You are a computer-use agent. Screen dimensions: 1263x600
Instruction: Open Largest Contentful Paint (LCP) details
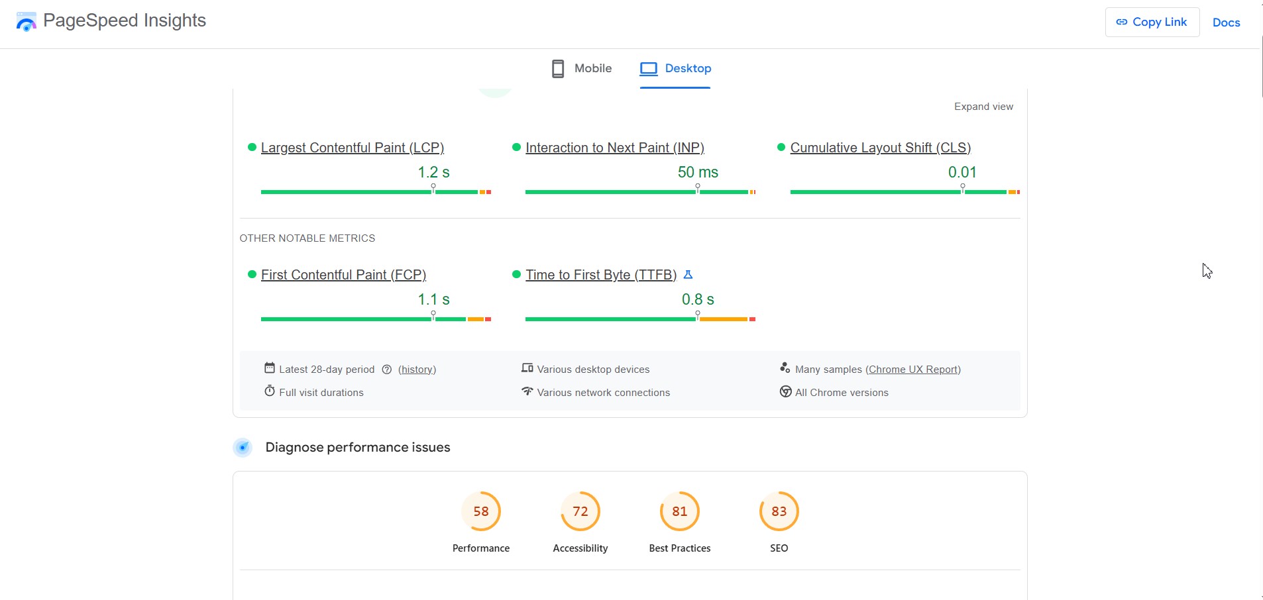coord(352,148)
